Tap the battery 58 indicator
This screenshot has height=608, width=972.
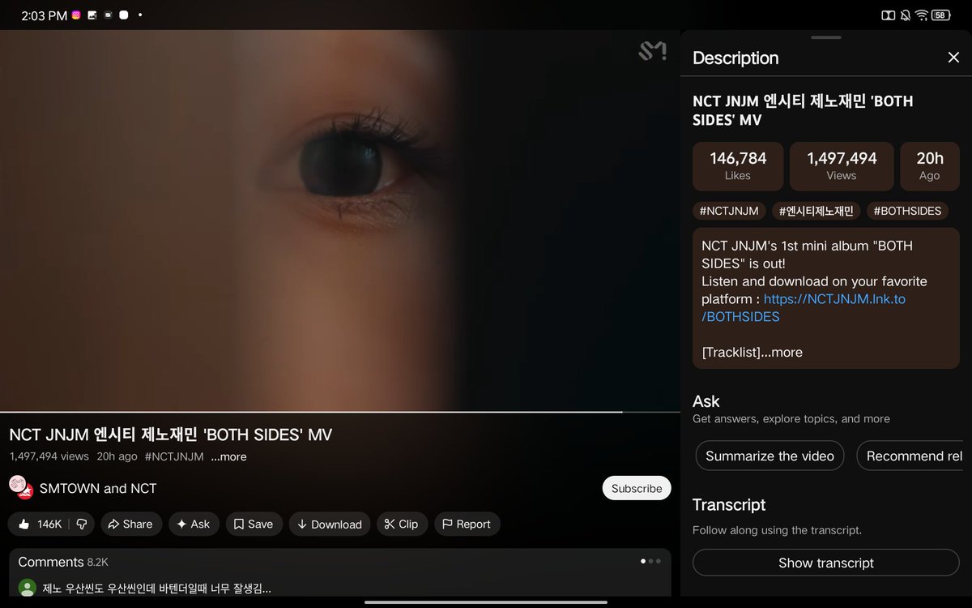click(940, 15)
